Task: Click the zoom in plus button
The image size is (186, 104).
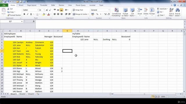Action: point(184,97)
